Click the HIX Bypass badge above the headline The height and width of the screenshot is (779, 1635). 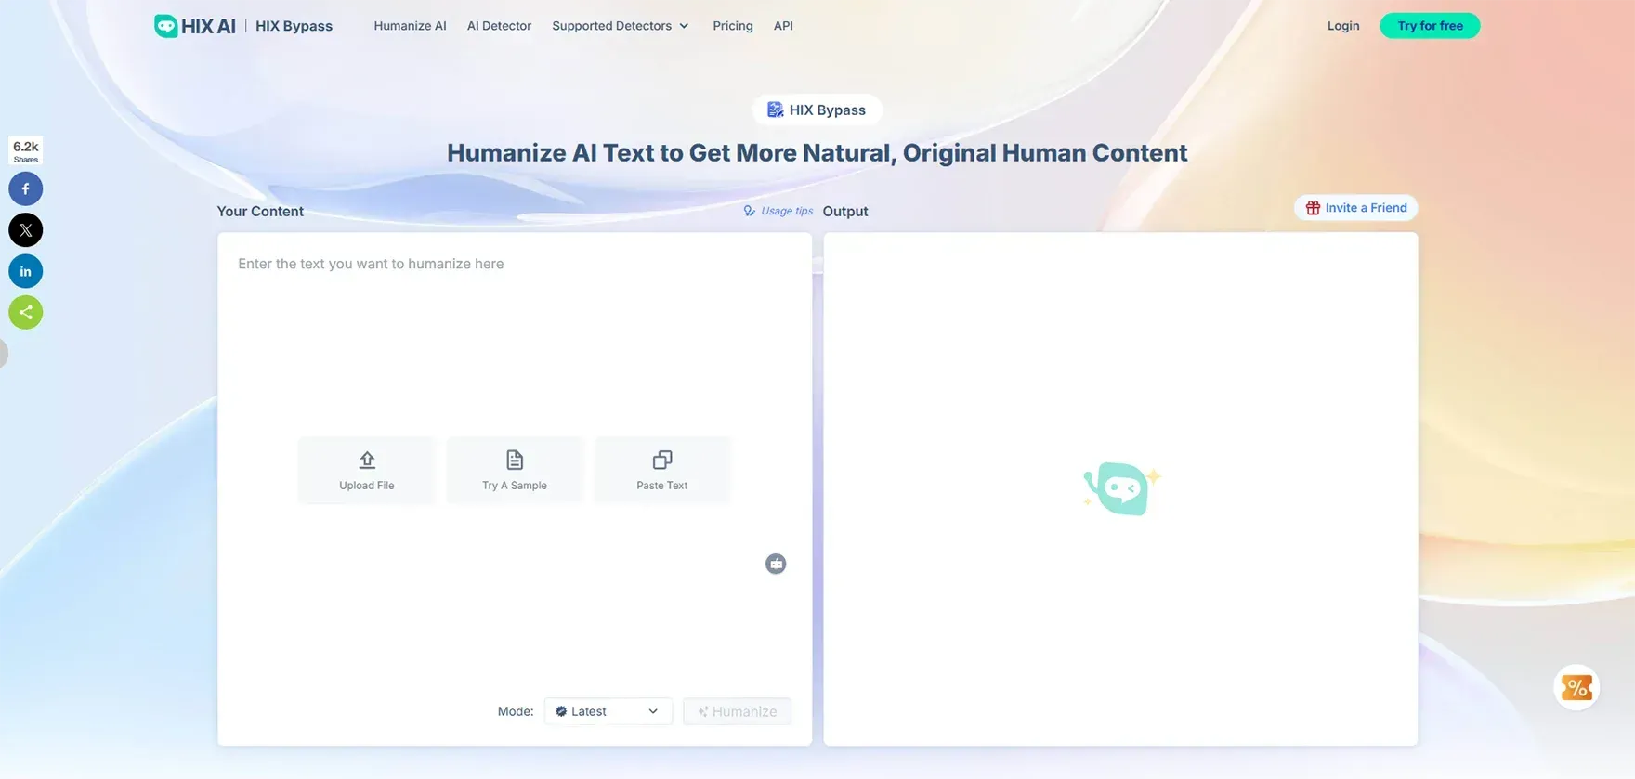817,110
